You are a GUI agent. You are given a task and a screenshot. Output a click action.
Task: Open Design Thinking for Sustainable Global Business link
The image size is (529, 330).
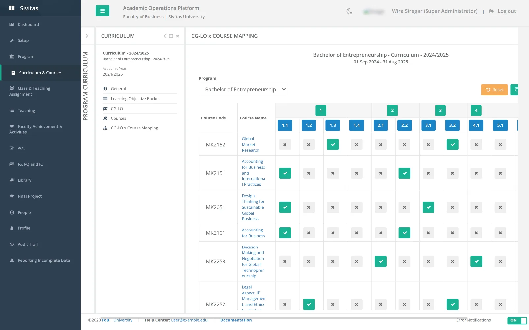253,208
